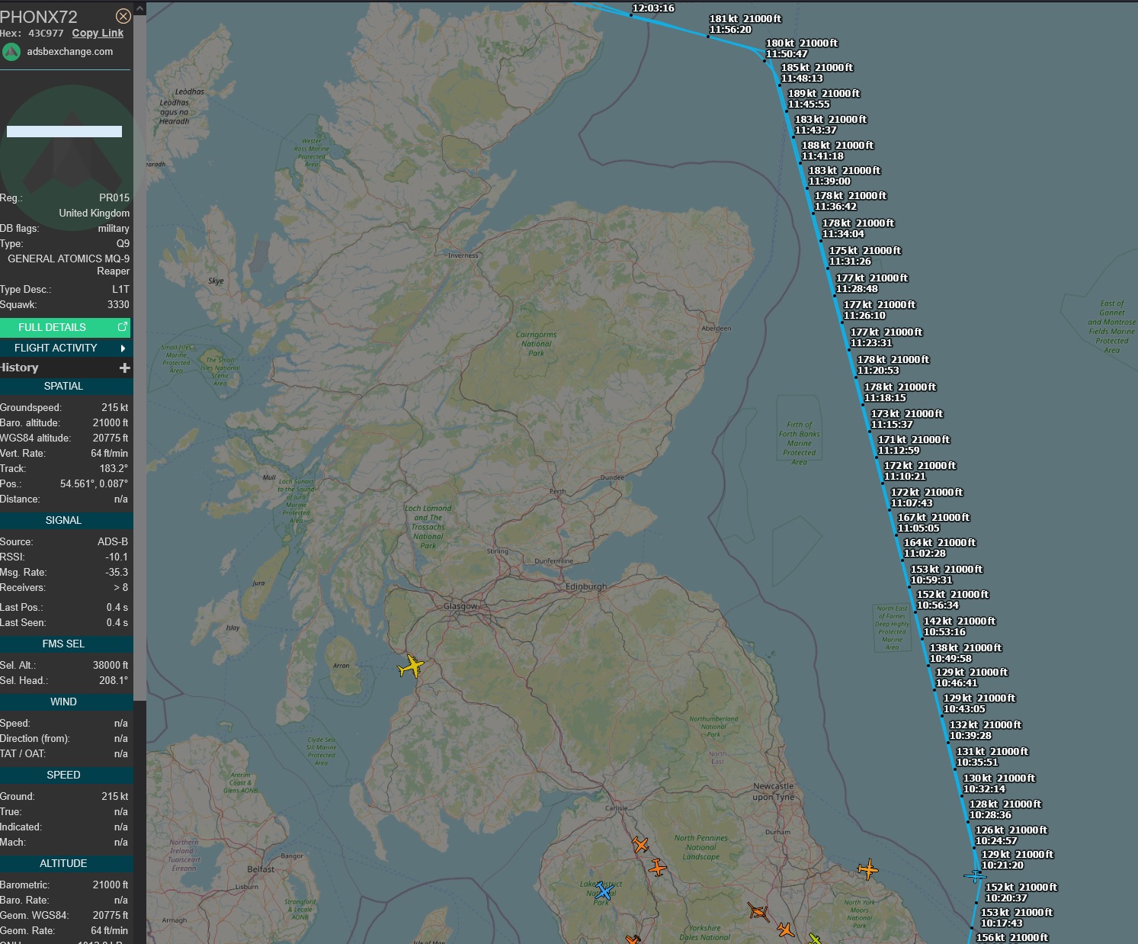This screenshot has height=944, width=1138.
Task: Click the Source value ADS-B
Action: tap(113, 542)
